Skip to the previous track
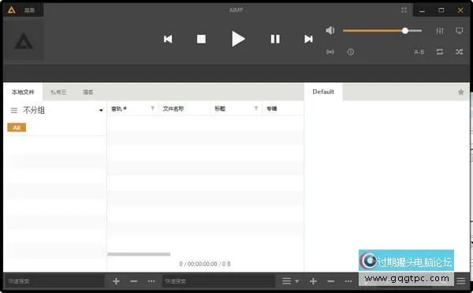Viewport: 473px width, 293px height. click(168, 39)
